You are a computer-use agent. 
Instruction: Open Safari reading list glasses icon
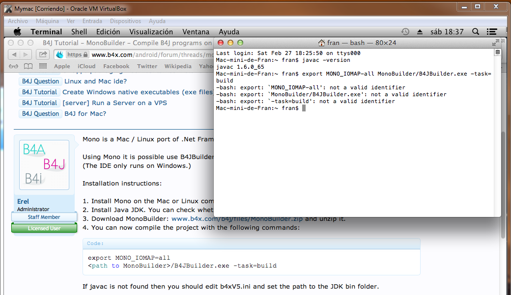13,66
